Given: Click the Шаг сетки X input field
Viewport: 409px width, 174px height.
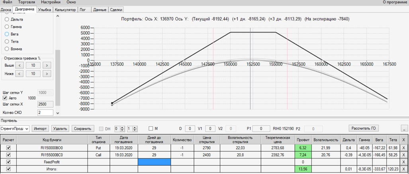Looking at the screenshot, I should (x=46, y=104).
